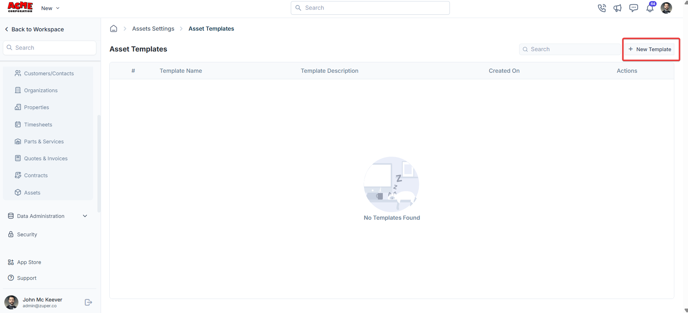Open Quotes & Invoices settings
688x313 pixels.
48,158
